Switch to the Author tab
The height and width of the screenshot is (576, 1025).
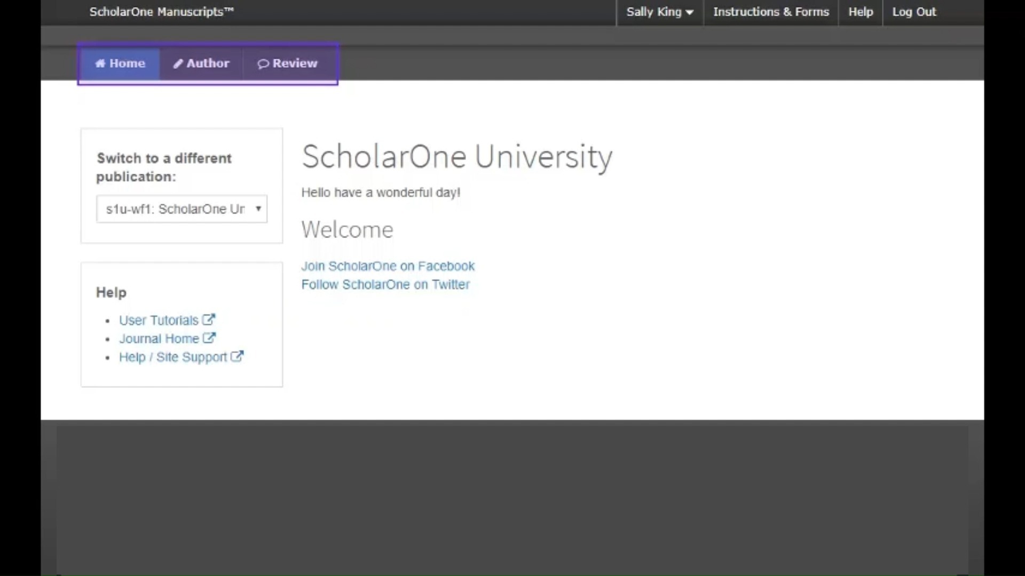click(201, 63)
